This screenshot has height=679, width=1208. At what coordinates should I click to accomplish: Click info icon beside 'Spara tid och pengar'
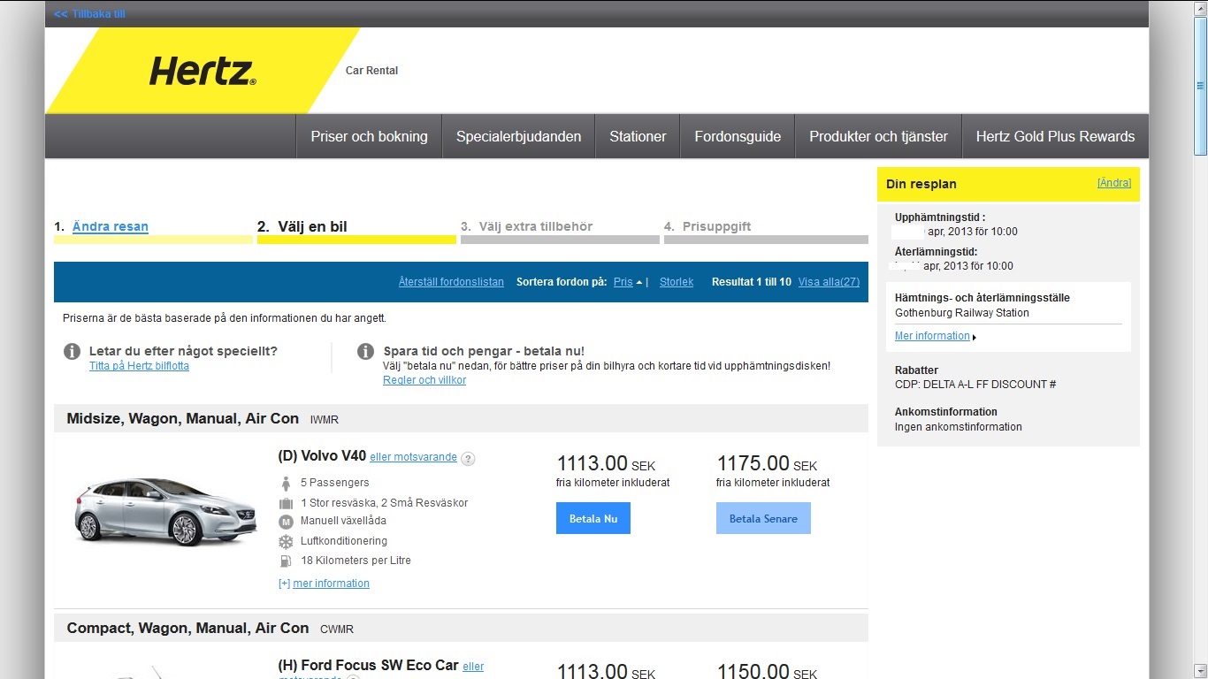point(365,352)
